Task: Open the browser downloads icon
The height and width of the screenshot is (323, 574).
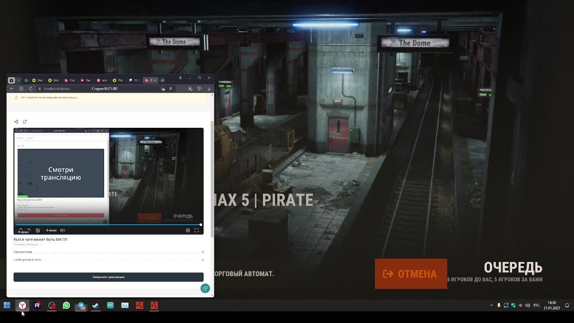Action: [x=209, y=88]
